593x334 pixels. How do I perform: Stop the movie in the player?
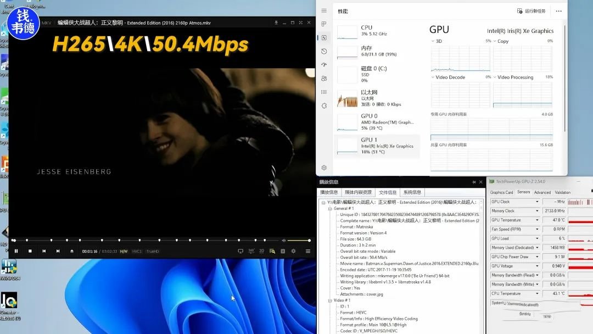(x=30, y=251)
